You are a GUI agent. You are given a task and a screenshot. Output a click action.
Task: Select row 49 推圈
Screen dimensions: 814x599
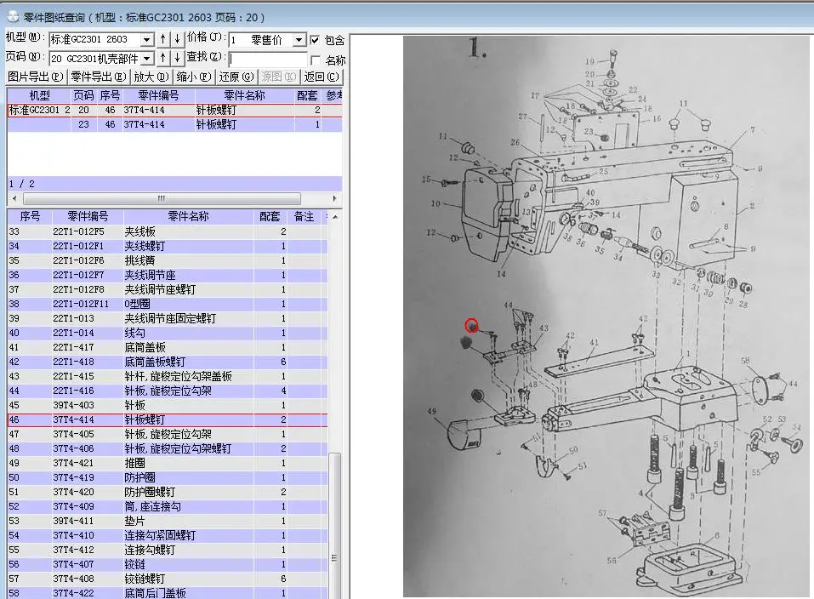[168, 463]
